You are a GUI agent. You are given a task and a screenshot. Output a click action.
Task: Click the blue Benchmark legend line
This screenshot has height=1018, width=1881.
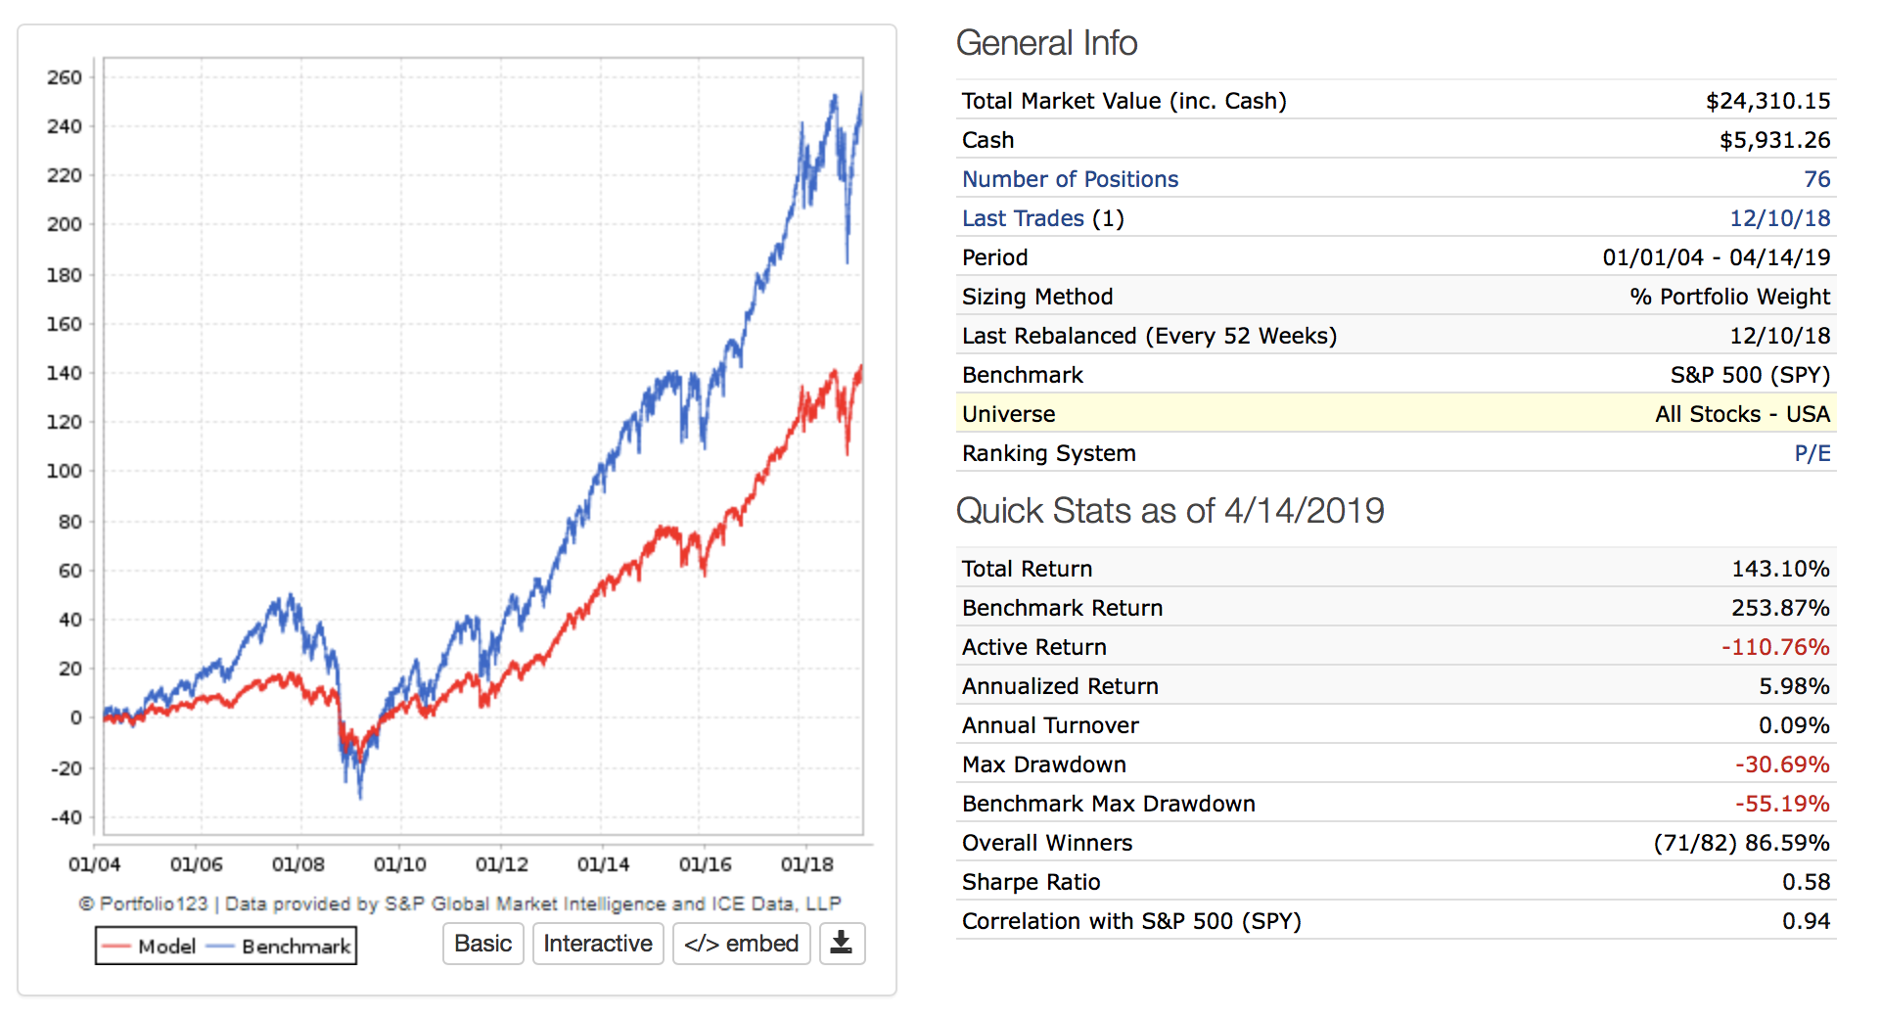[x=220, y=947]
